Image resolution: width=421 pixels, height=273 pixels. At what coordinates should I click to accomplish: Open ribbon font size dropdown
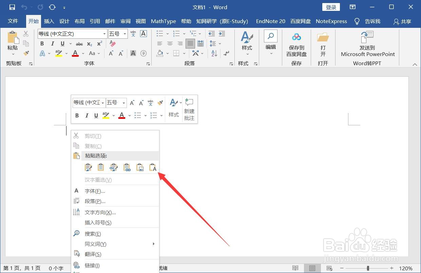(125, 34)
